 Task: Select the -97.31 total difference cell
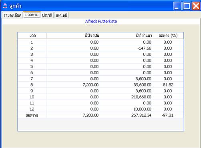point(168,115)
